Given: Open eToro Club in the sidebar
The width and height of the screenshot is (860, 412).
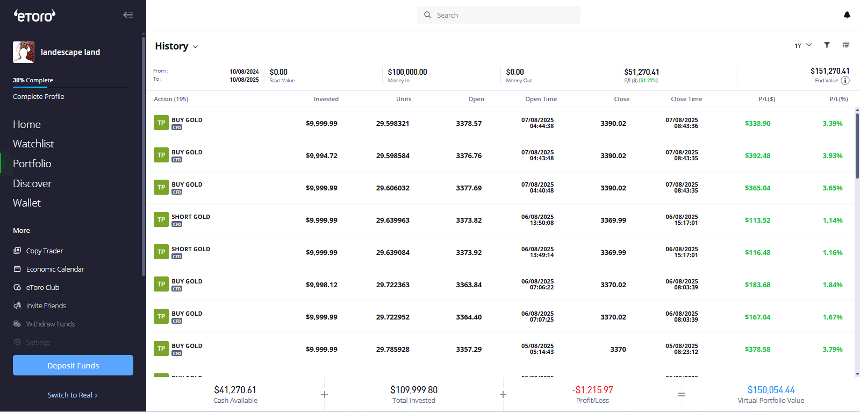Looking at the screenshot, I should click(42, 288).
